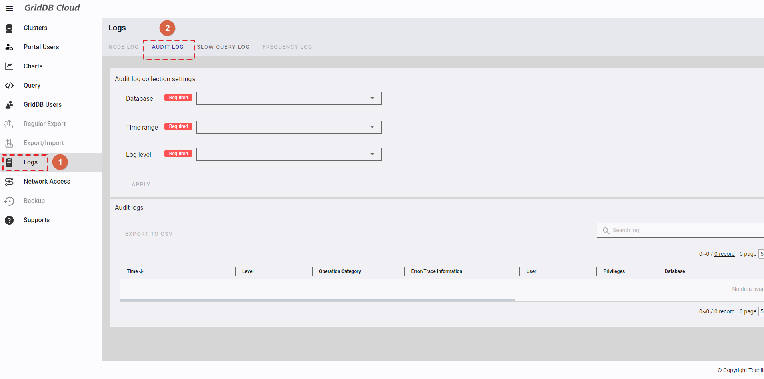This screenshot has width=764, height=379.
Task: Switch to the Node Log tab
Action: point(123,47)
